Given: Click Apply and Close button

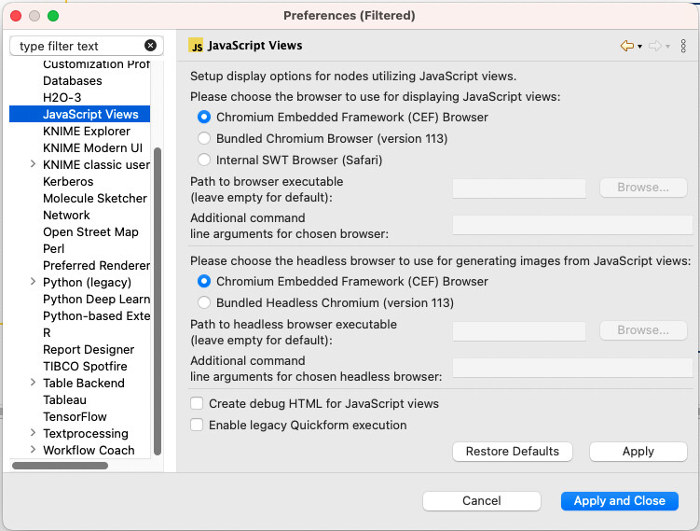Looking at the screenshot, I should [x=620, y=501].
